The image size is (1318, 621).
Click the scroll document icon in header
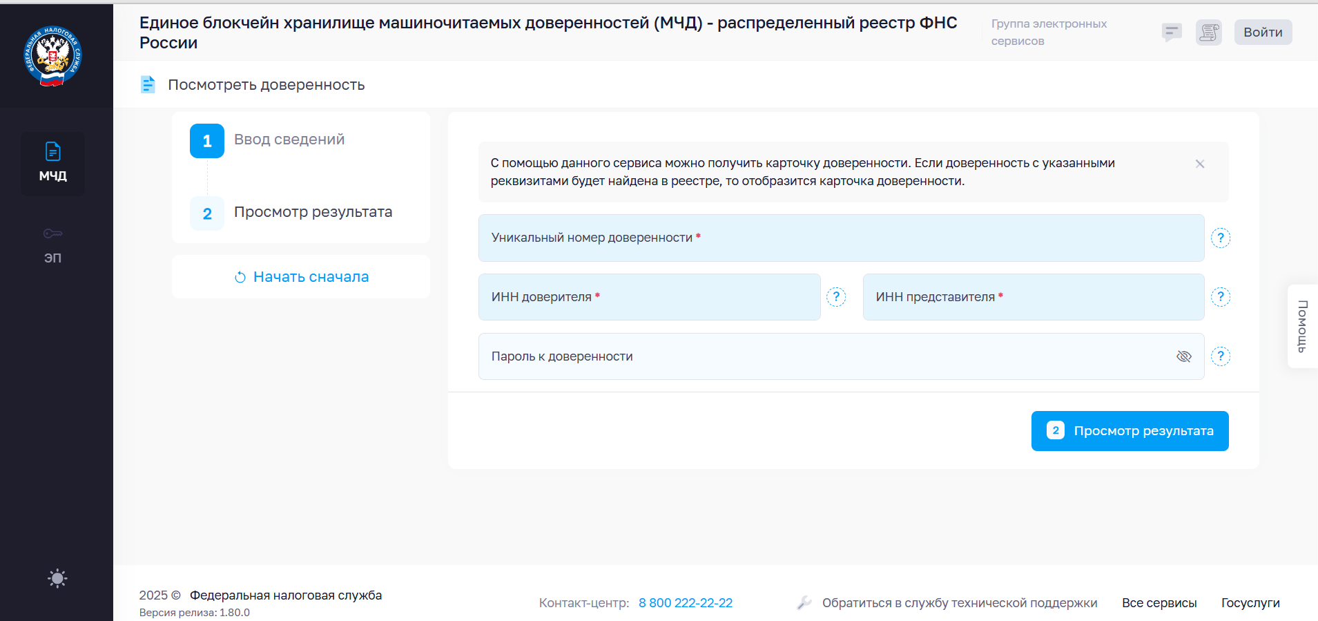(x=1208, y=32)
